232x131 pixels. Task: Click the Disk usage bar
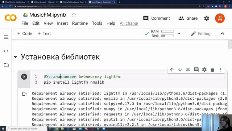(167, 36)
